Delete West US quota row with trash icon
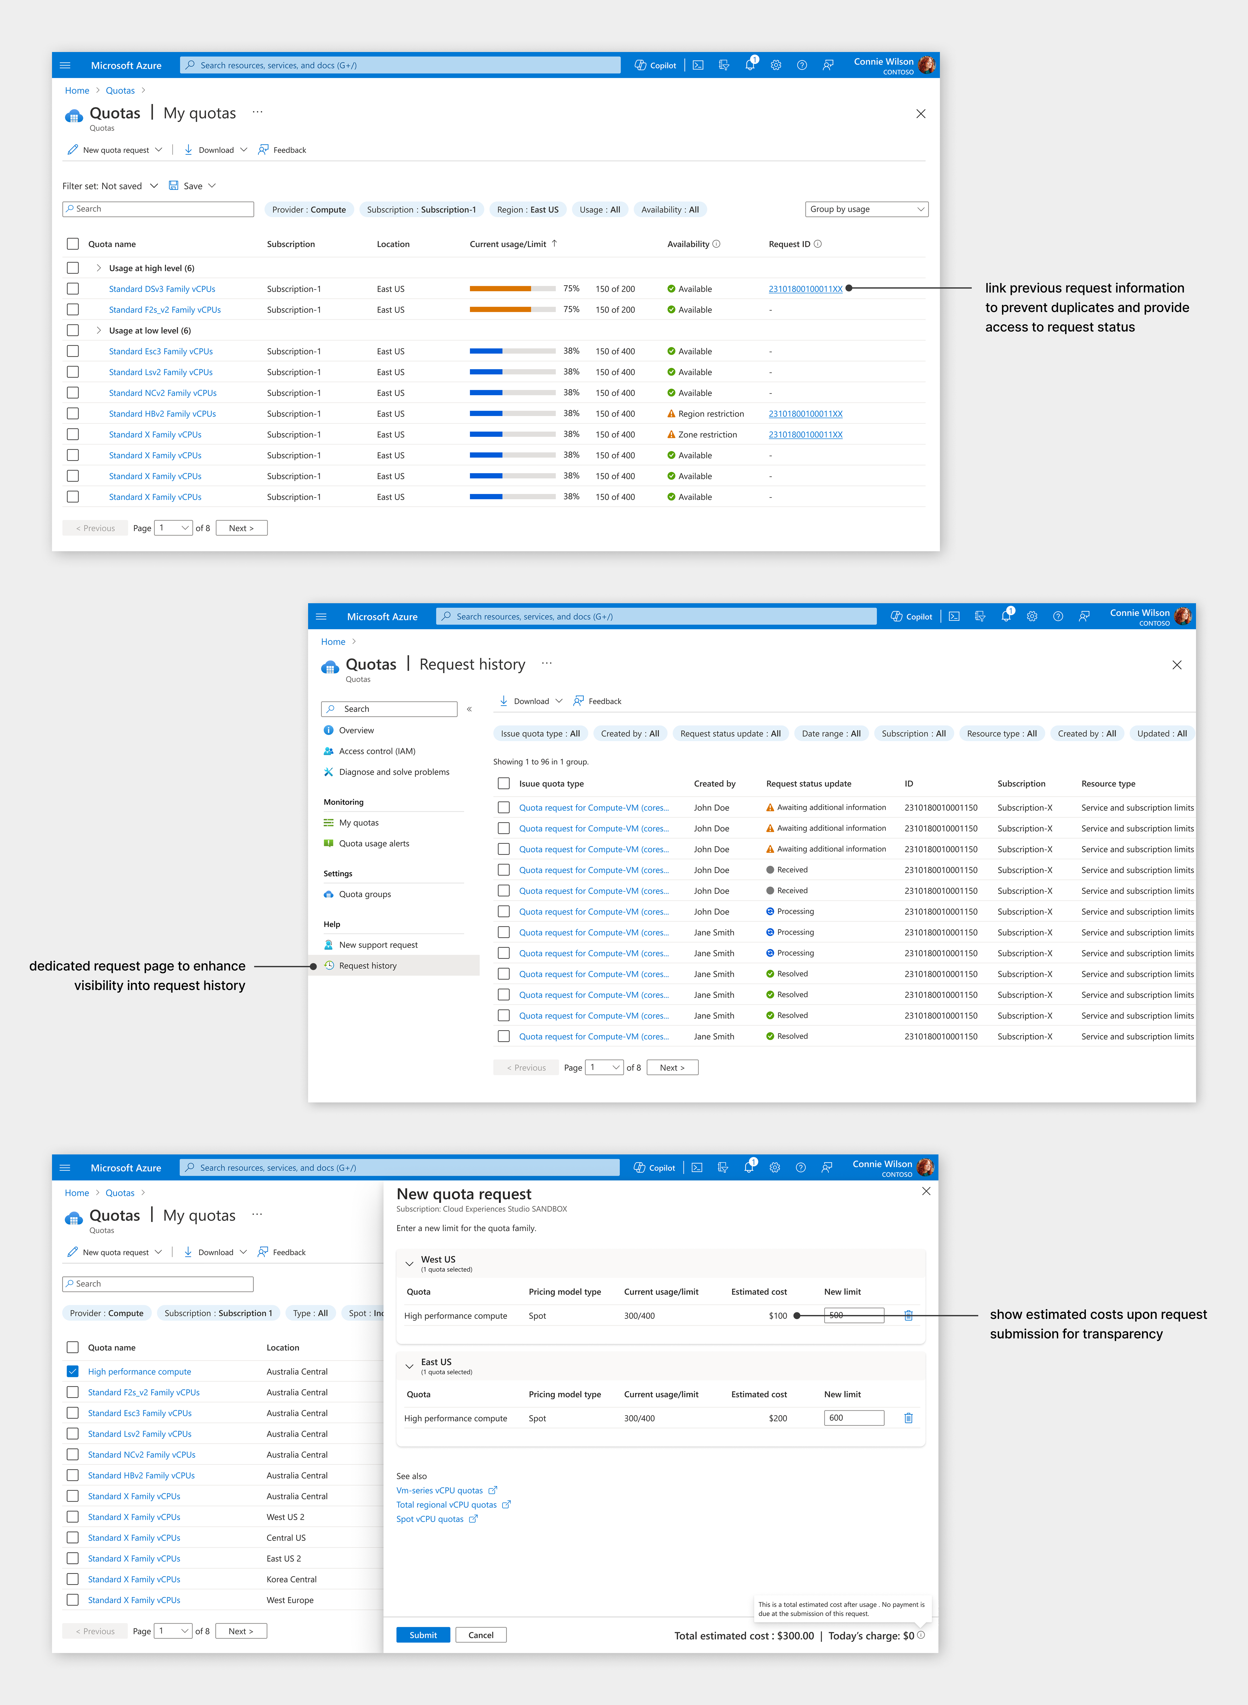 [x=909, y=1315]
